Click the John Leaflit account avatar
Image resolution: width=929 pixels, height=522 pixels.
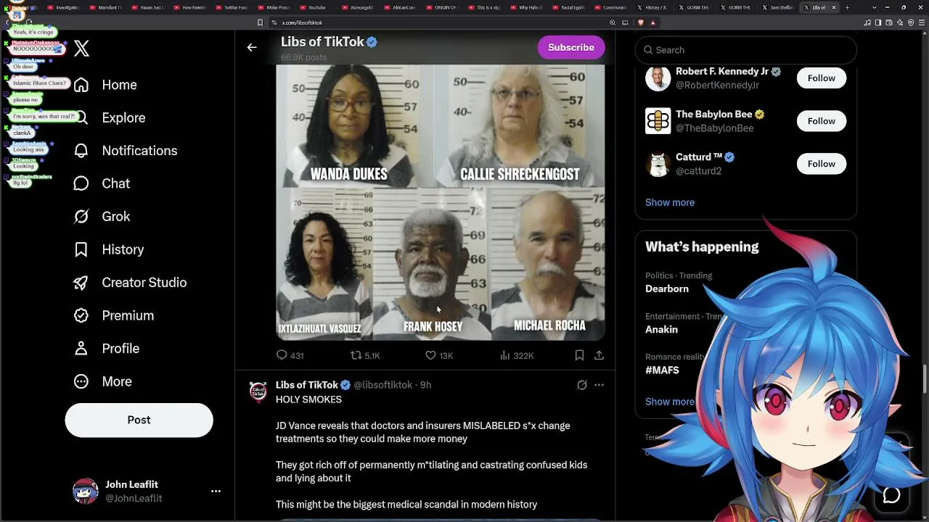[86, 492]
